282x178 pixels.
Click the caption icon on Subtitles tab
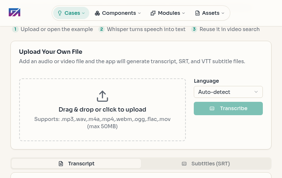[184, 164]
